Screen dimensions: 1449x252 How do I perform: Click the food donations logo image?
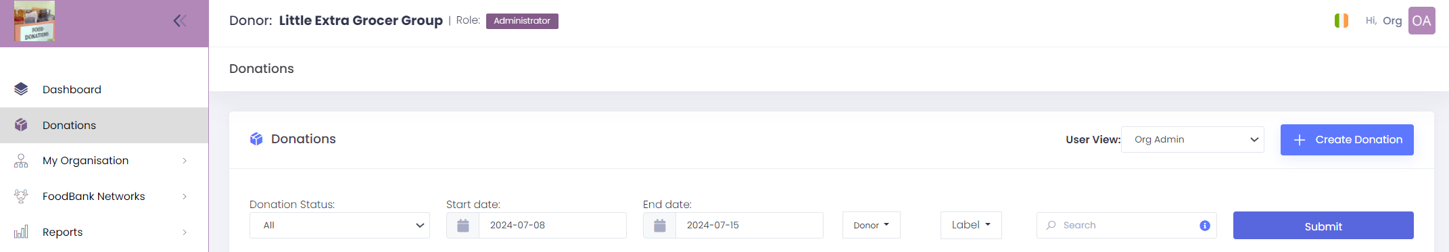pyautogui.click(x=34, y=21)
